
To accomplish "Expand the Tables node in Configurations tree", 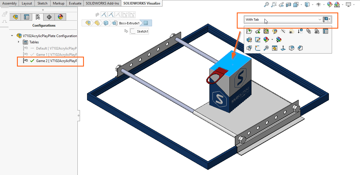I will coord(19,42).
